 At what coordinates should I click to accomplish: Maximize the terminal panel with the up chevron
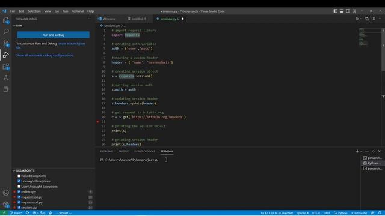tap(373, 151)
